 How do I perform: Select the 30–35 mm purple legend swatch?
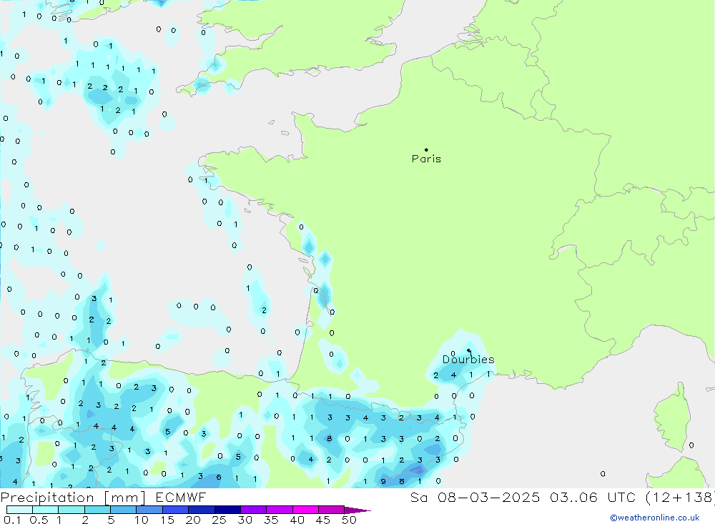click(254, 510)
